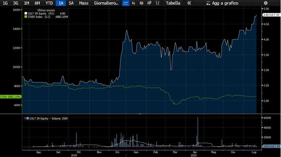Click the second chart style icon after line chart
The image size is (281, 157).
pos(134,3)
